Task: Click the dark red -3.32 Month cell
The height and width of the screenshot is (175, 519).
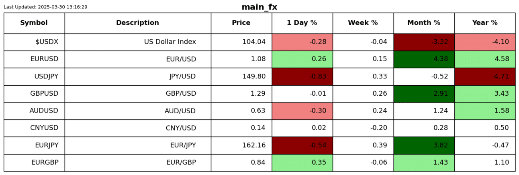Action: tap(424, 42)
